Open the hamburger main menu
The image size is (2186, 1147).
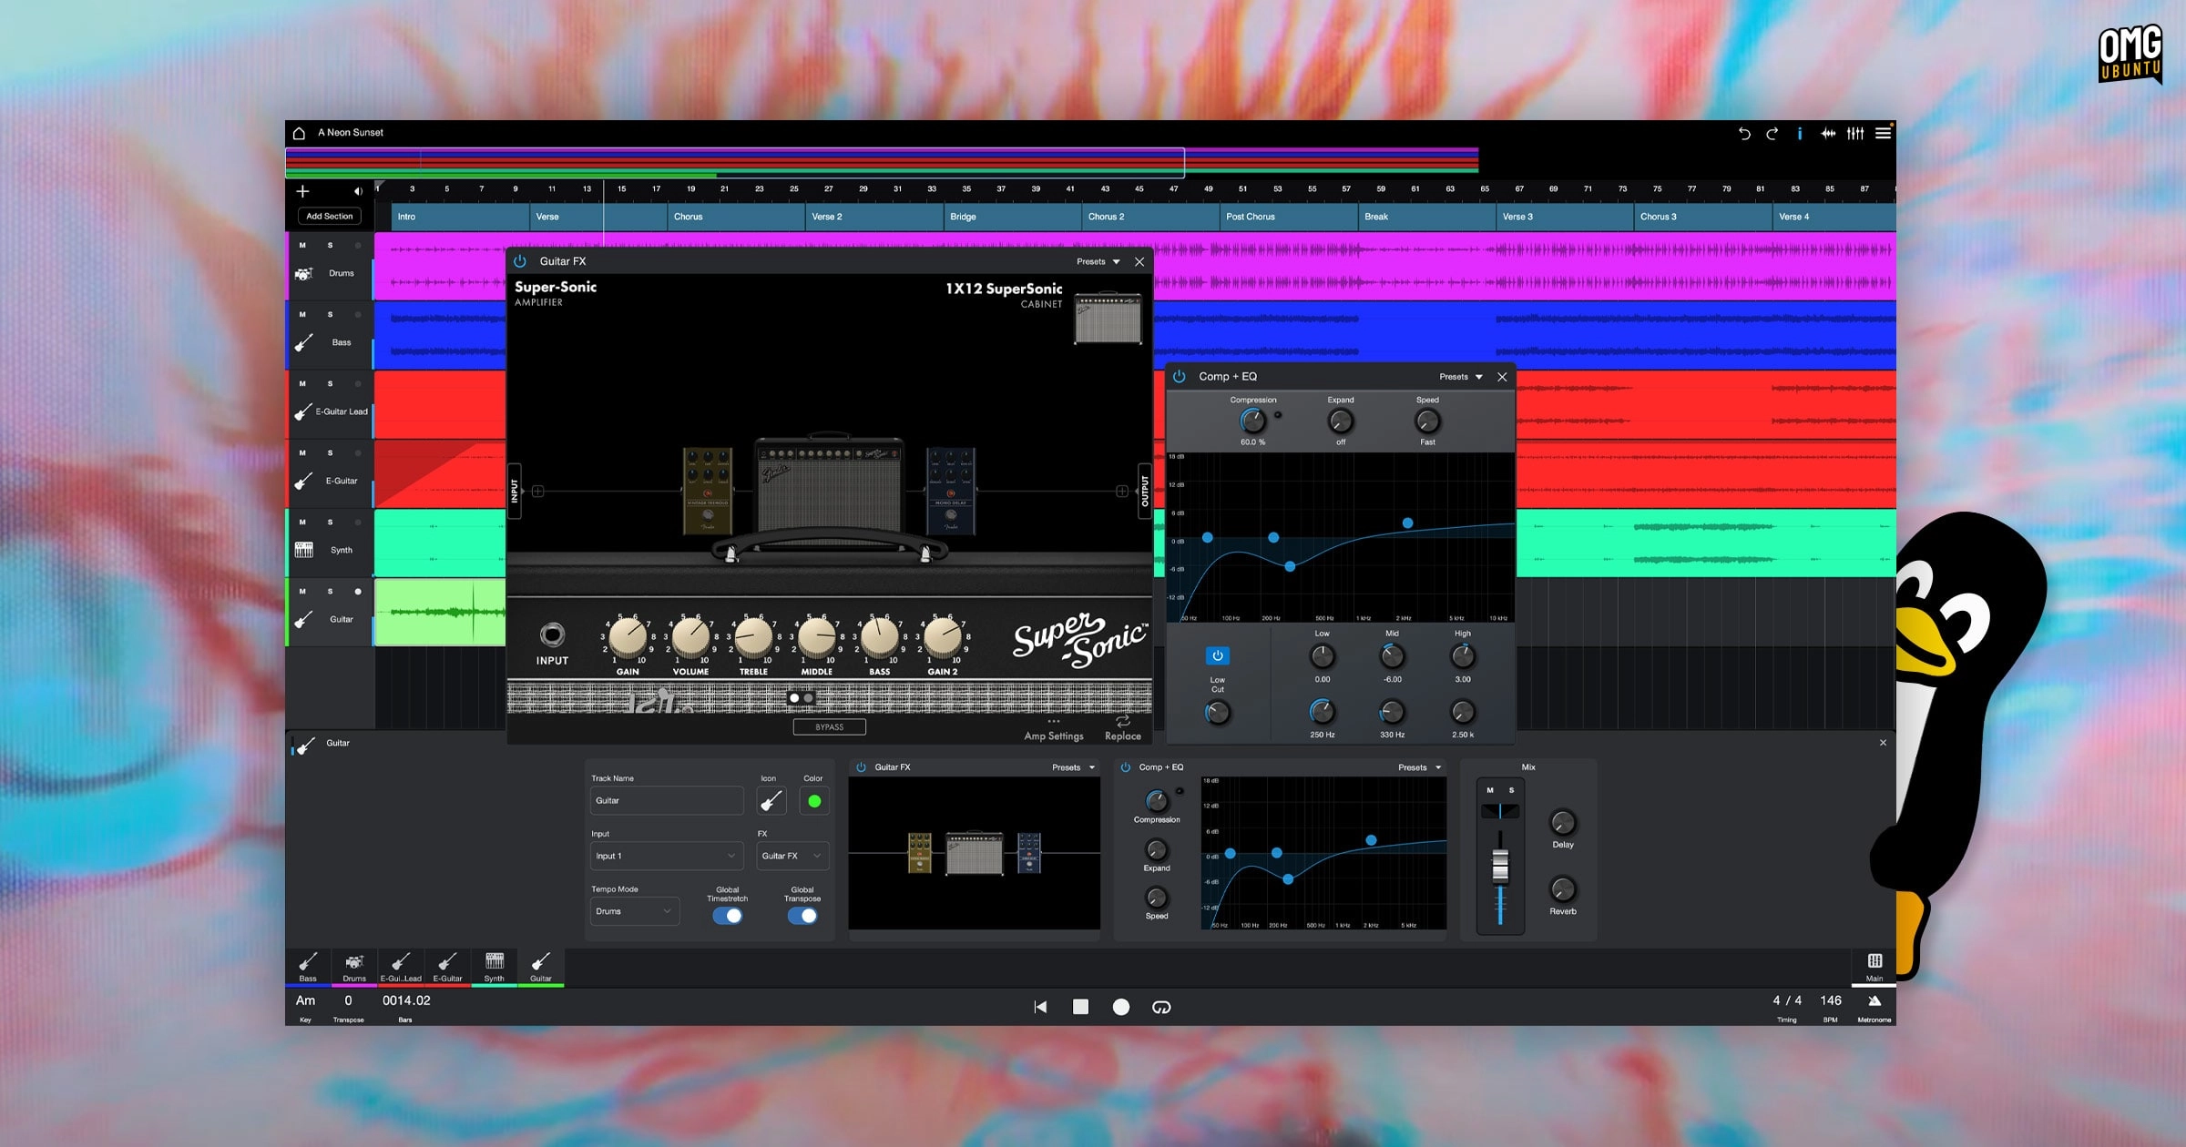(x=1883, y=134)
